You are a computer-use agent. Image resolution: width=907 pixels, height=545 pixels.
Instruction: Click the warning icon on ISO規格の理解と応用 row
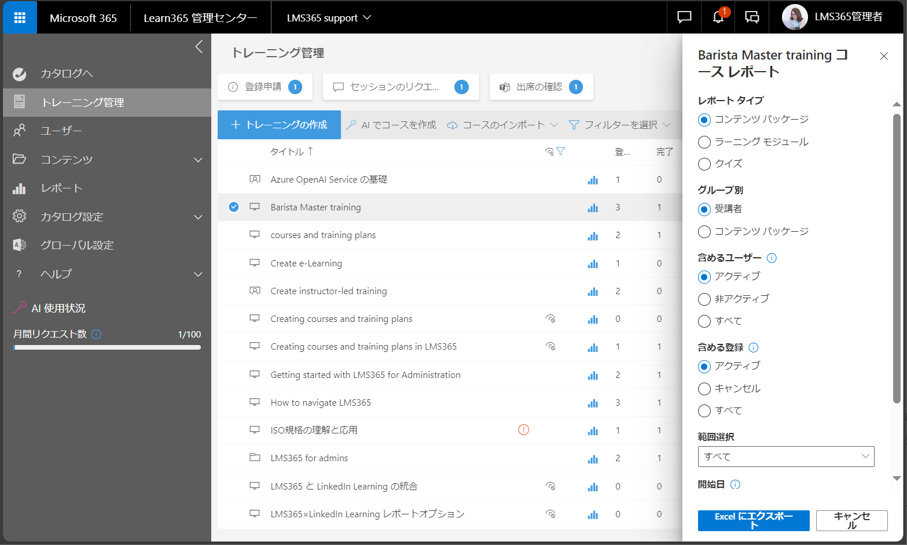click(523, 429)
